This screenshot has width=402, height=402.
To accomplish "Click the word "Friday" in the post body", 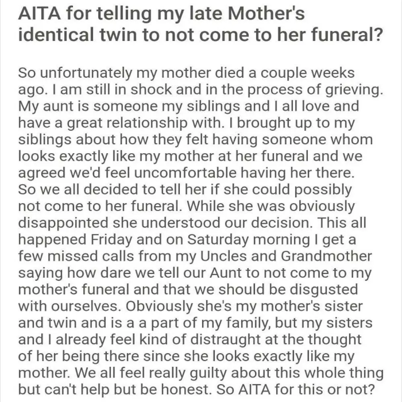I will pos(111,240).
